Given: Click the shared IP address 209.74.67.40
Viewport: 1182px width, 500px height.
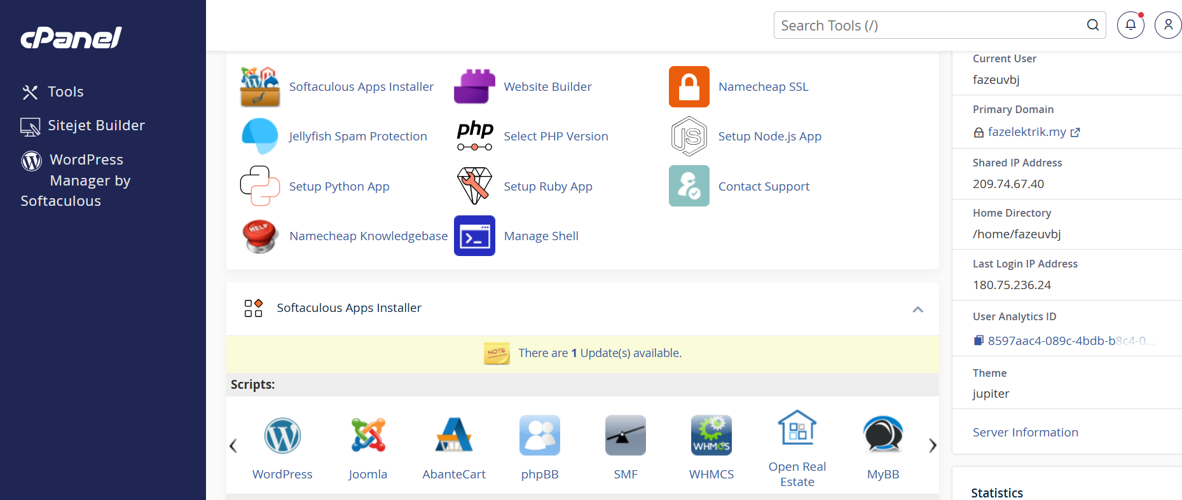Looking at the screenshot, I should 1008,184.
